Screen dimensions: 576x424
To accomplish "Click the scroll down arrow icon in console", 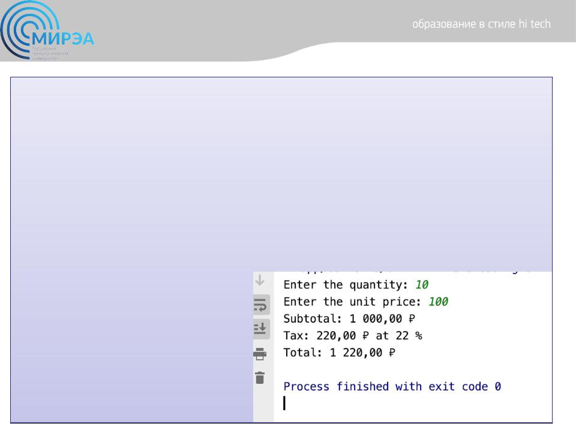I will click(x=260, y=281).
